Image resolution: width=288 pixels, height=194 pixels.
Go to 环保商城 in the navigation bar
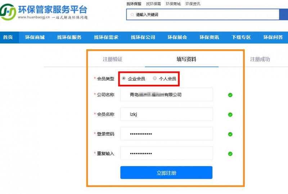(35, 37)
